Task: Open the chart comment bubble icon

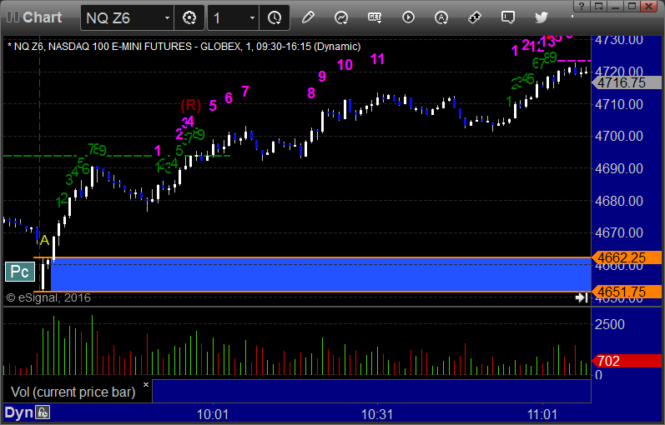Action: (507, 17)
